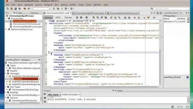Image resolution: width=193 pixels, height=109 pixels.
Task: Switch to ChronometerXmlSchema.xsd tab
Action: click(x=123, y=13)
